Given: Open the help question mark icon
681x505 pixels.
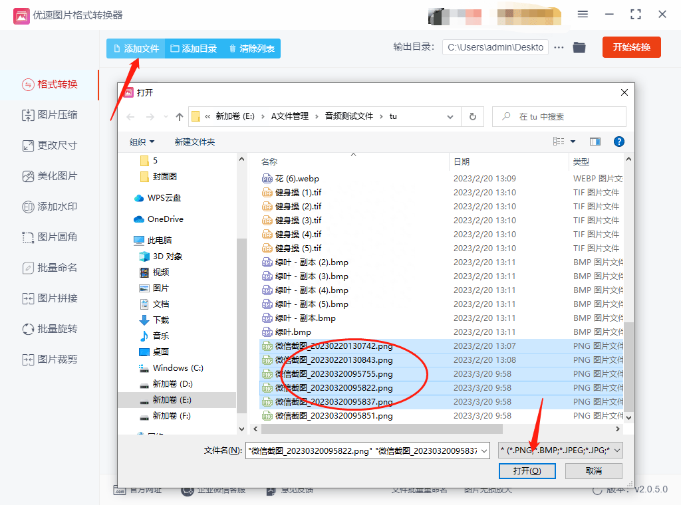Looking at the screenshot, I should tap(618, 142).
